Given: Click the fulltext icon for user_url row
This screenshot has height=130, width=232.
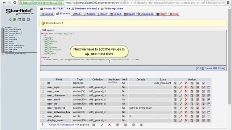Looking at the screenshot, I should [209, 104].
